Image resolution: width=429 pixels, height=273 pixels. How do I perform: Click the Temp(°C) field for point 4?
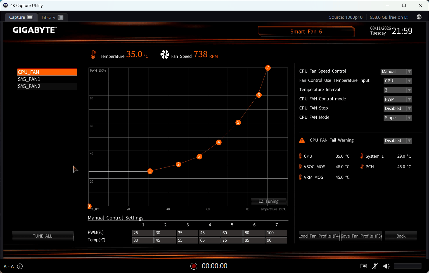pyautogui.click(x=210, y=240)
